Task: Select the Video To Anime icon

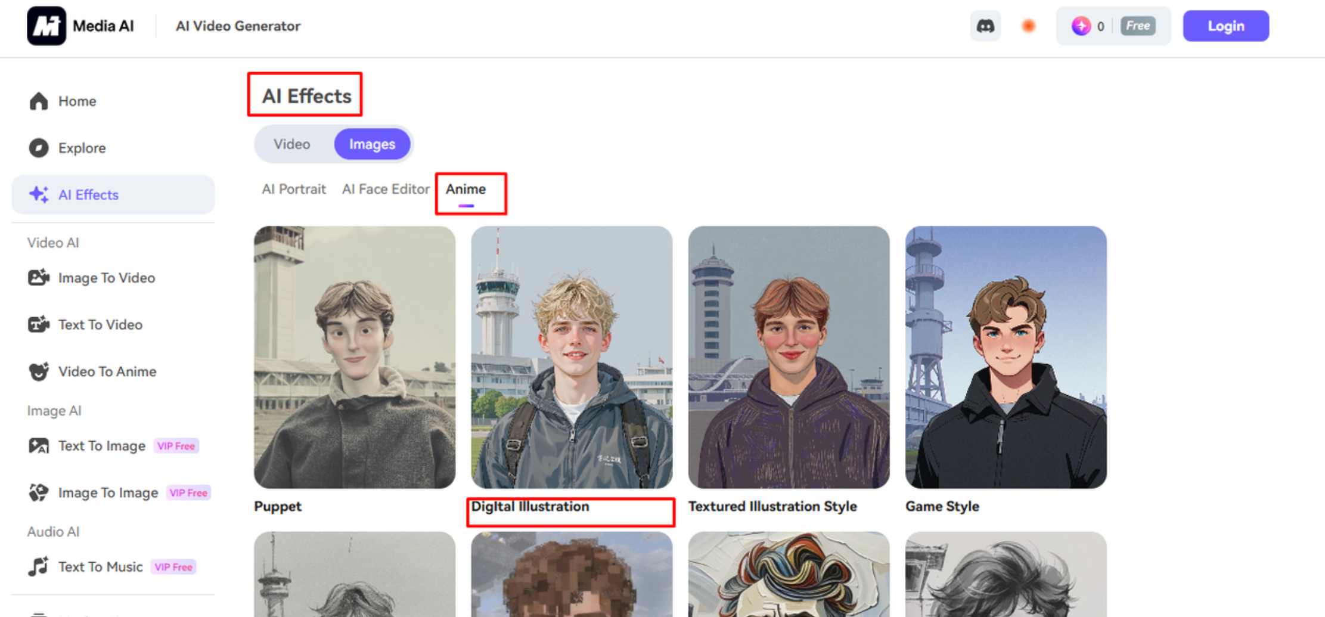Action: [x=39, y=371]
